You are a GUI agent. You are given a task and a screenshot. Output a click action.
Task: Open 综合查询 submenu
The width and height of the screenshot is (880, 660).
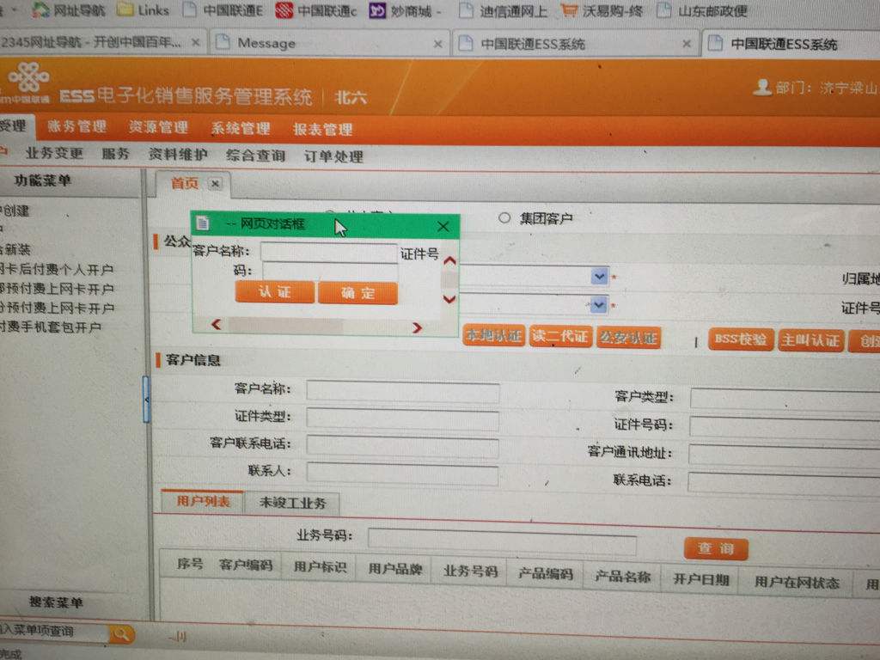click(256, 156)
